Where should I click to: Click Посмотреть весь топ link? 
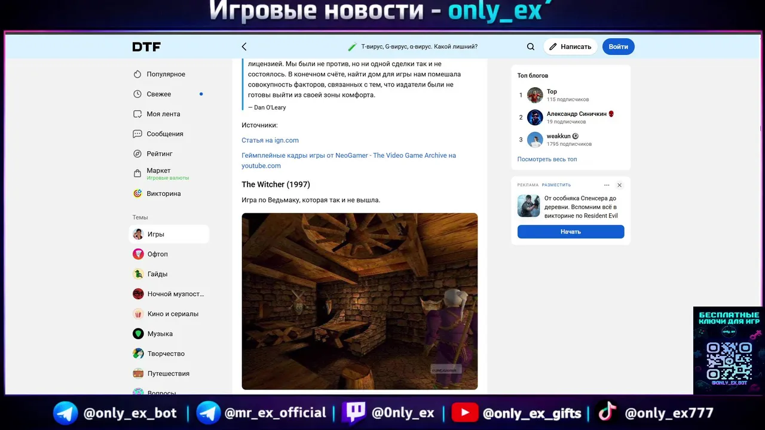click(x=547, y=159)
